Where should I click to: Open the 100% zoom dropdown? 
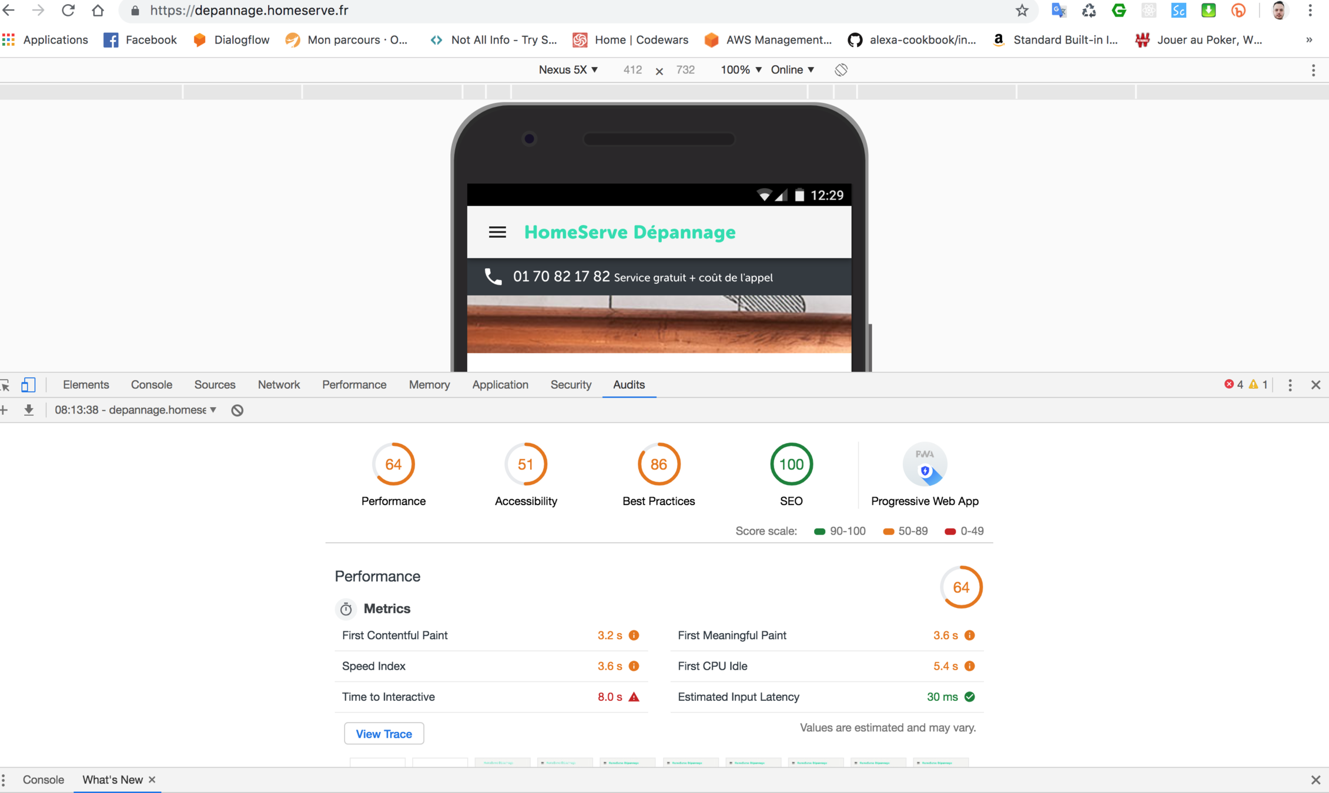741,70
